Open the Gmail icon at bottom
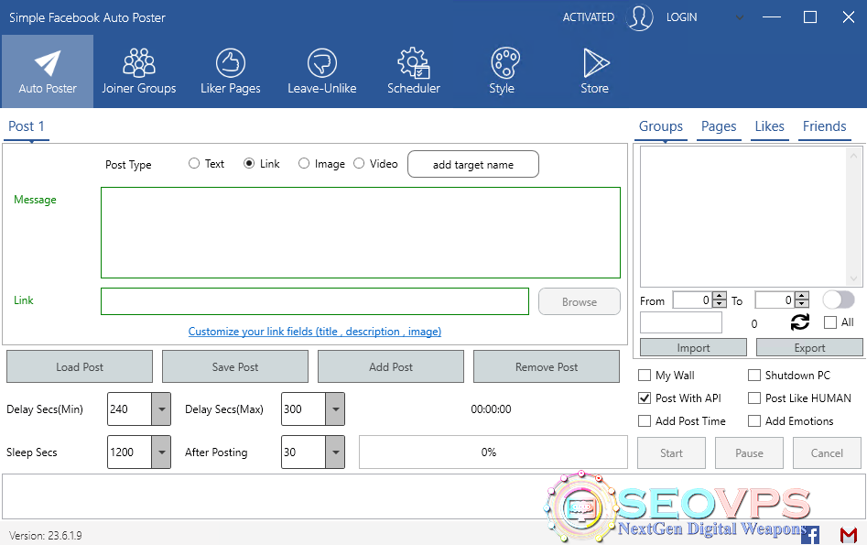Image resolution: width=867 pixels, height=545 pixels. (848, 535)
